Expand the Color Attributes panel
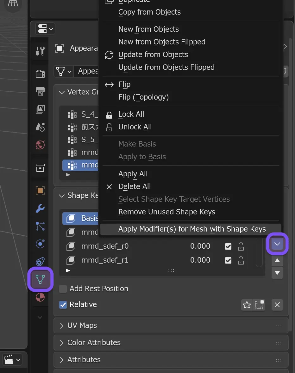Viewport: 295px width, 373px height. click(x=62, y=343)
